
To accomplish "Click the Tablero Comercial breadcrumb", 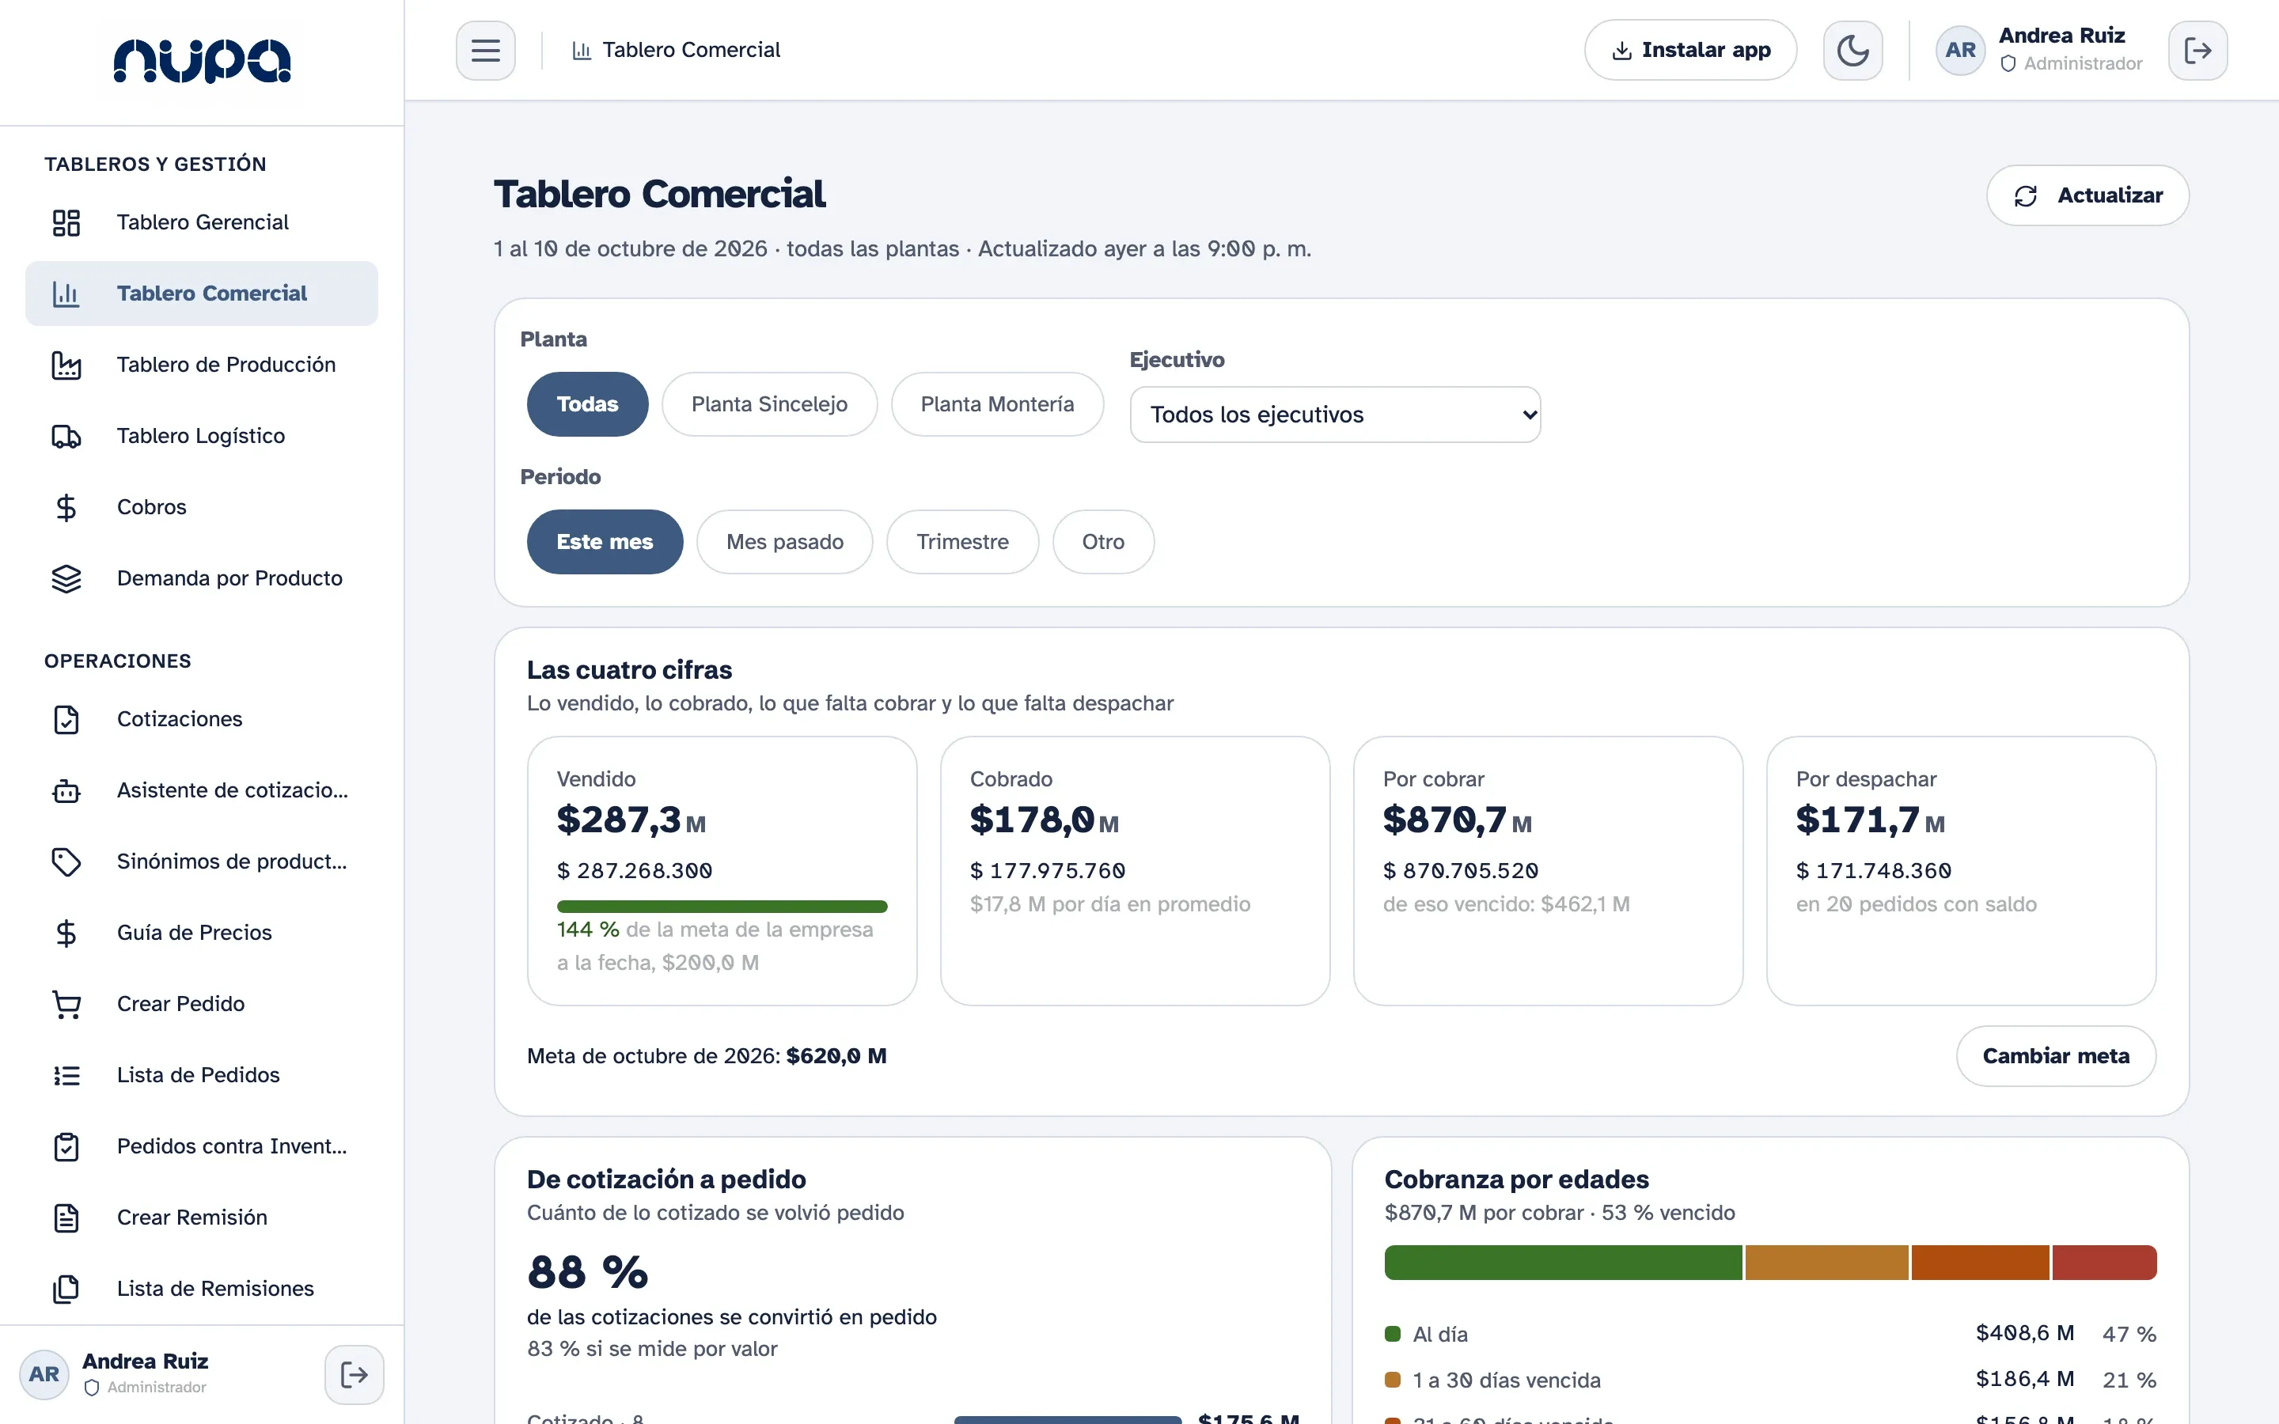I will (x=676, y=50).
